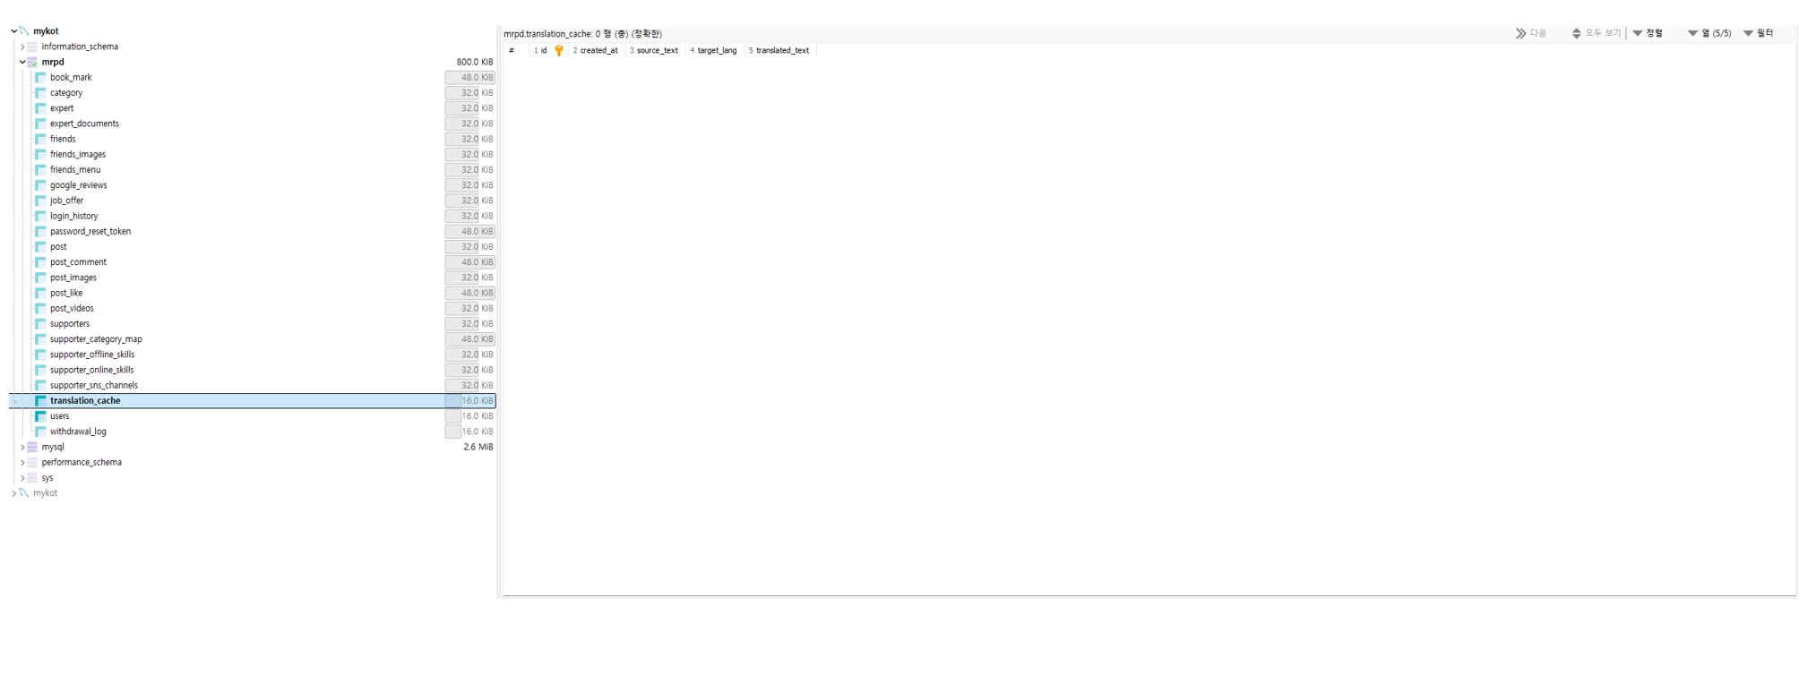
Task: Click the translated_text column header
Action: point(781,51)
